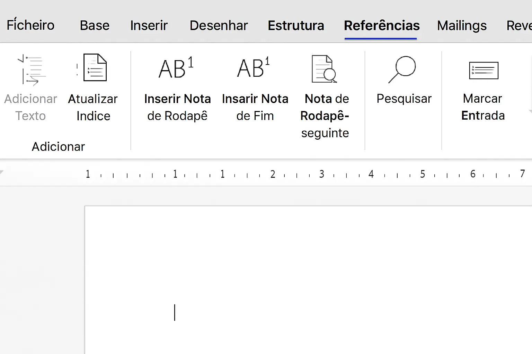Viewport: 532px width, 354px height.
Task: Click the Marcar Entrada icon
Action: coord(484,71)
